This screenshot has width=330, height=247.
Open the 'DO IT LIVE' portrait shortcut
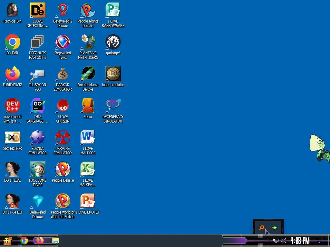(13, 169)
